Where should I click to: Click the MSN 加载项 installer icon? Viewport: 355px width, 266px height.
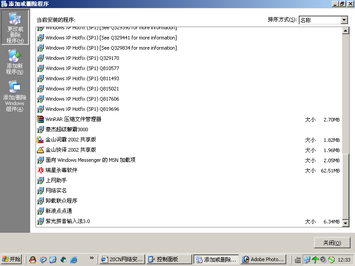click(40, 160)
